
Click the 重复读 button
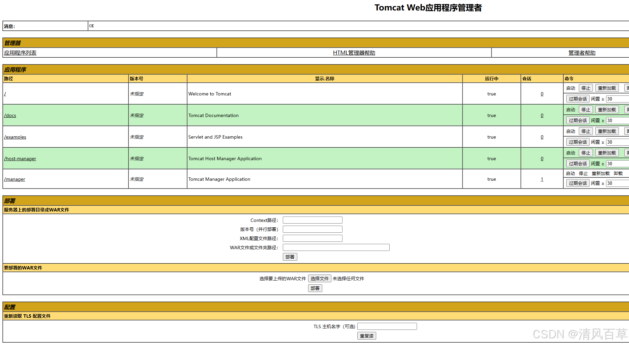(x=367, y=336)
